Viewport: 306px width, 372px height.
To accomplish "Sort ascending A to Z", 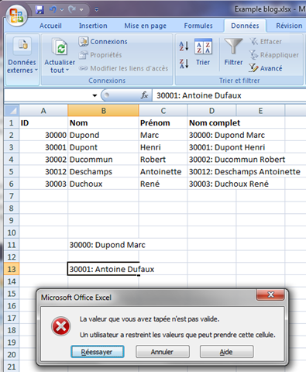I will coord(184,46).
